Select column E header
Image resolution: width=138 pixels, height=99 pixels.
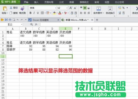(66, 29)
